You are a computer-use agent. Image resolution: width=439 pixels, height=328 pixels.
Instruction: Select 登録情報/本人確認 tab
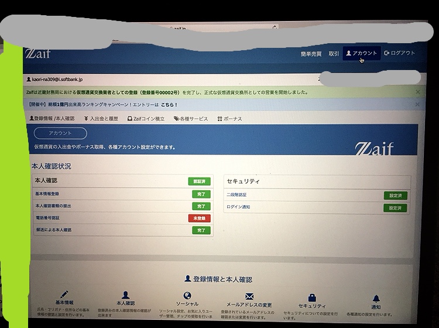click(x=52, y=118)
